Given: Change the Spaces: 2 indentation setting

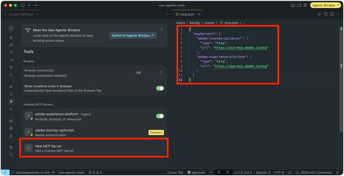Looking at the screenshot, I should click(263, 172).
